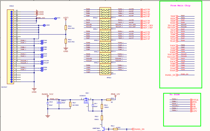Select the To TCON title text
This screenshot has height=131, width=210.
tap(174, 95)
